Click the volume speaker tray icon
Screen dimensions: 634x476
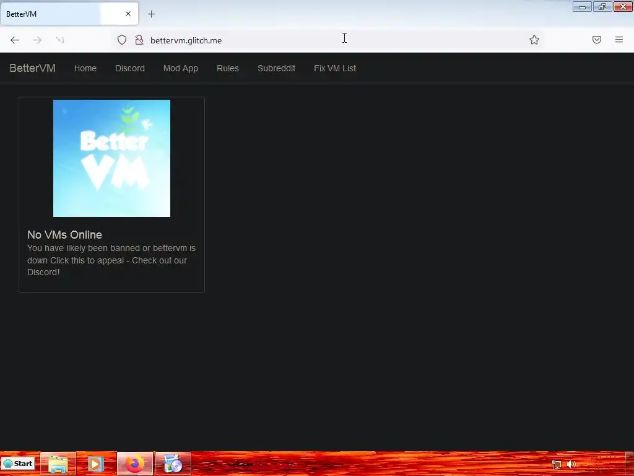[571, 464]
